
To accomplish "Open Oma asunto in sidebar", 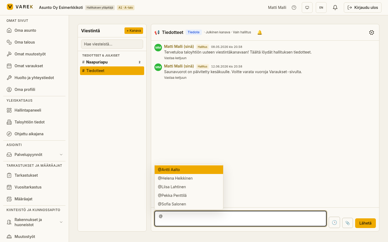I will (34, 30).
